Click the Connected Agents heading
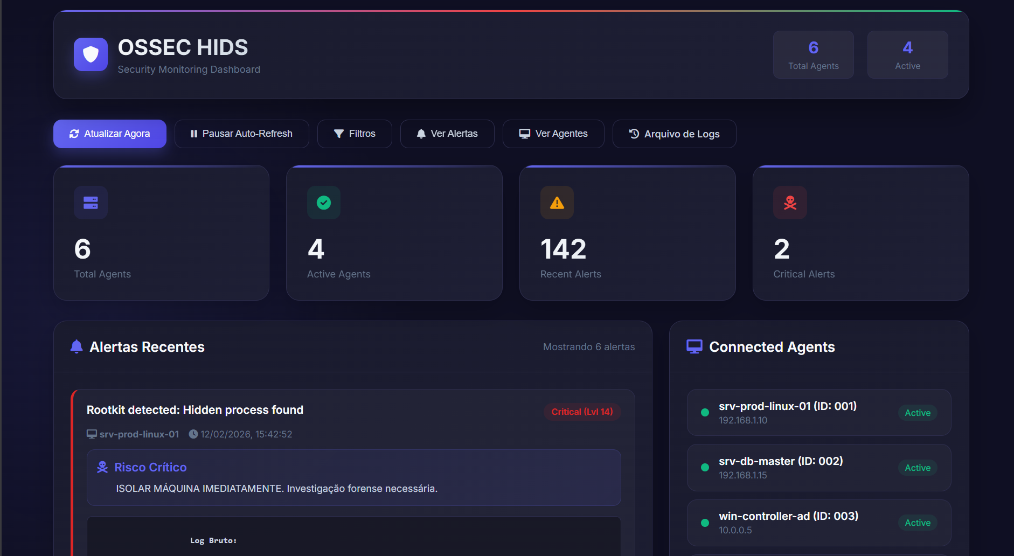1014x556 pixels. coord(772,347)
